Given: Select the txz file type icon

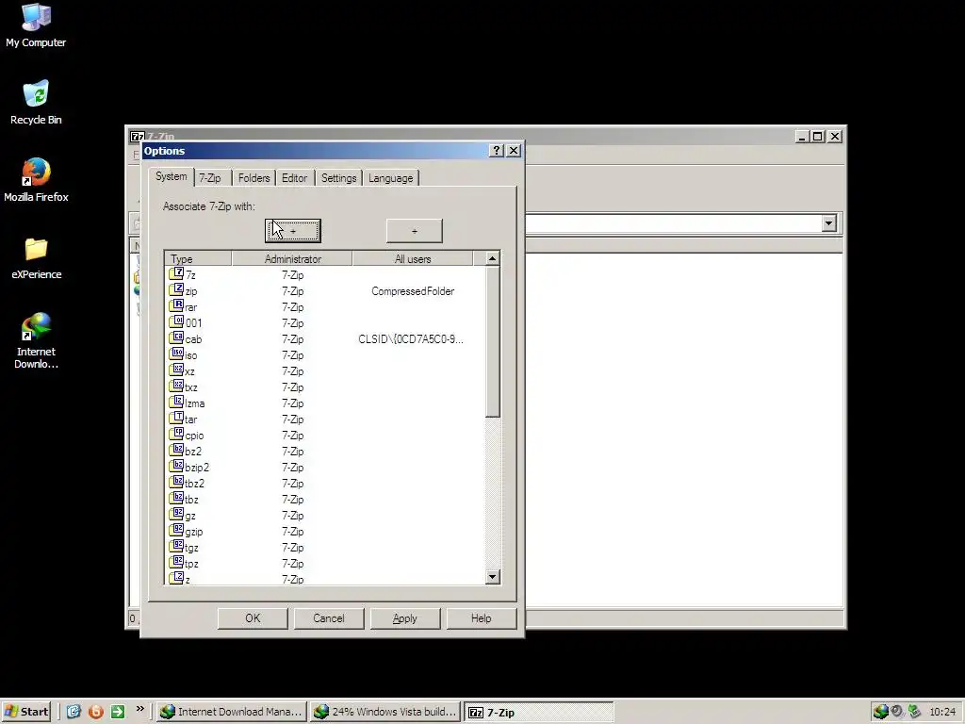Looking at the screenshot, I should pyautogui.click(x=176, y=386).
